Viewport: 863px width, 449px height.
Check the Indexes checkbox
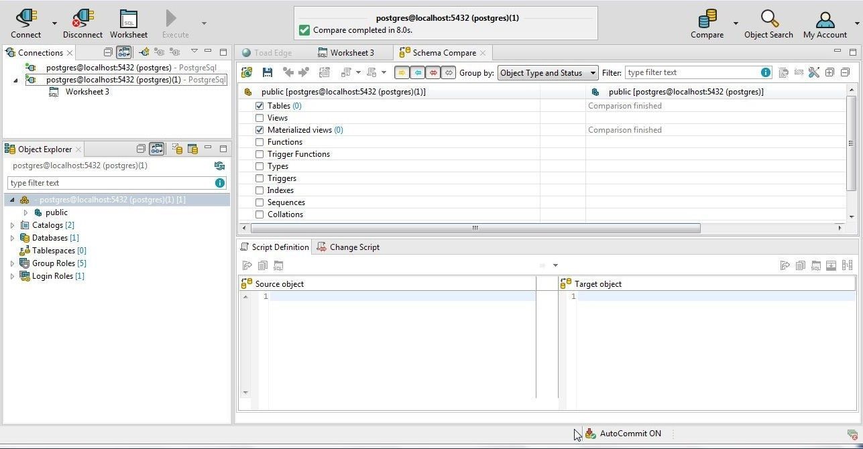[x=260, y=190]
